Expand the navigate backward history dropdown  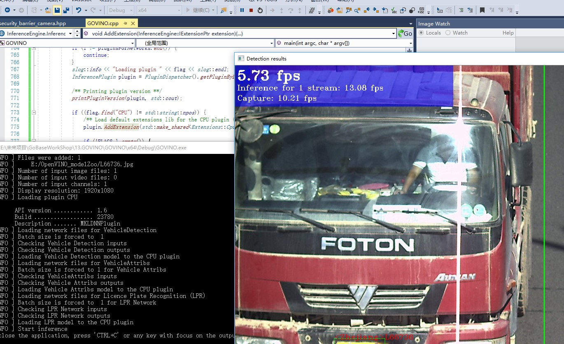(x=14, y=10)
